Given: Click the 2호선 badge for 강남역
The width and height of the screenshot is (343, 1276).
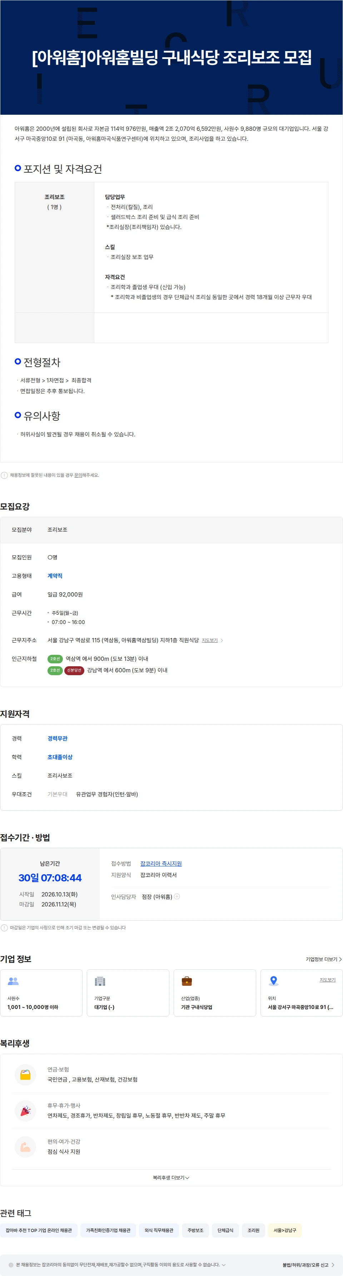Looking at the screenshot, I should coord(55,670).
